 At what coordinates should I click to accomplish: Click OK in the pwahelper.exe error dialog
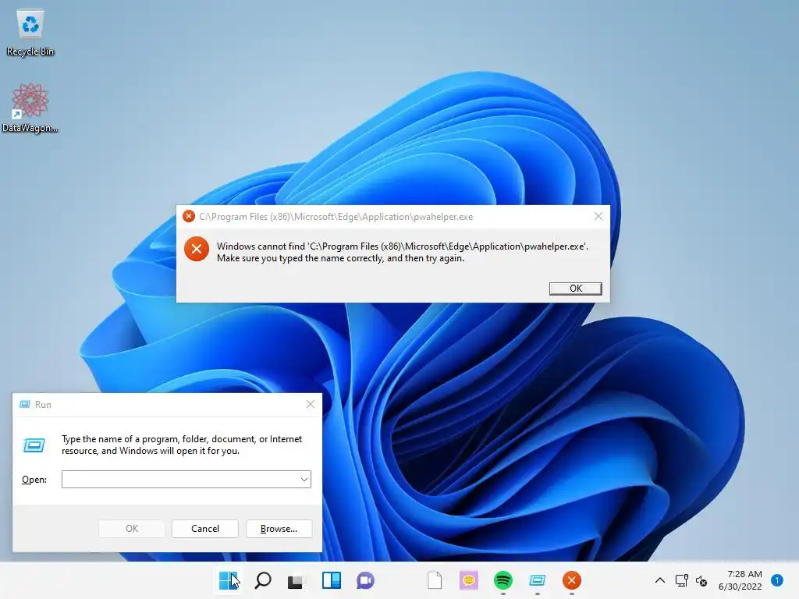575,289
